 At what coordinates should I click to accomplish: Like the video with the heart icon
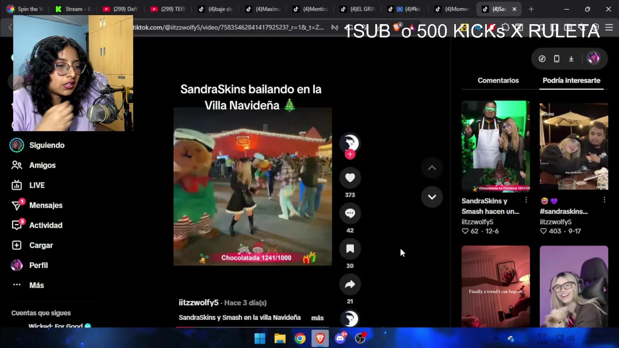click(x=350, y=178)
